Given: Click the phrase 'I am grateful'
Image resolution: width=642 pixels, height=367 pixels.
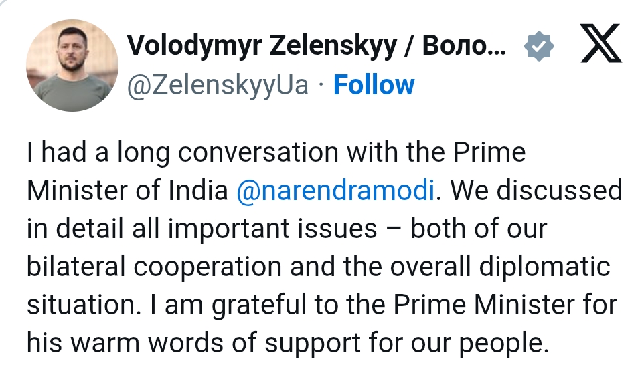Looking at the screenshot, I should tap(213, 305).
